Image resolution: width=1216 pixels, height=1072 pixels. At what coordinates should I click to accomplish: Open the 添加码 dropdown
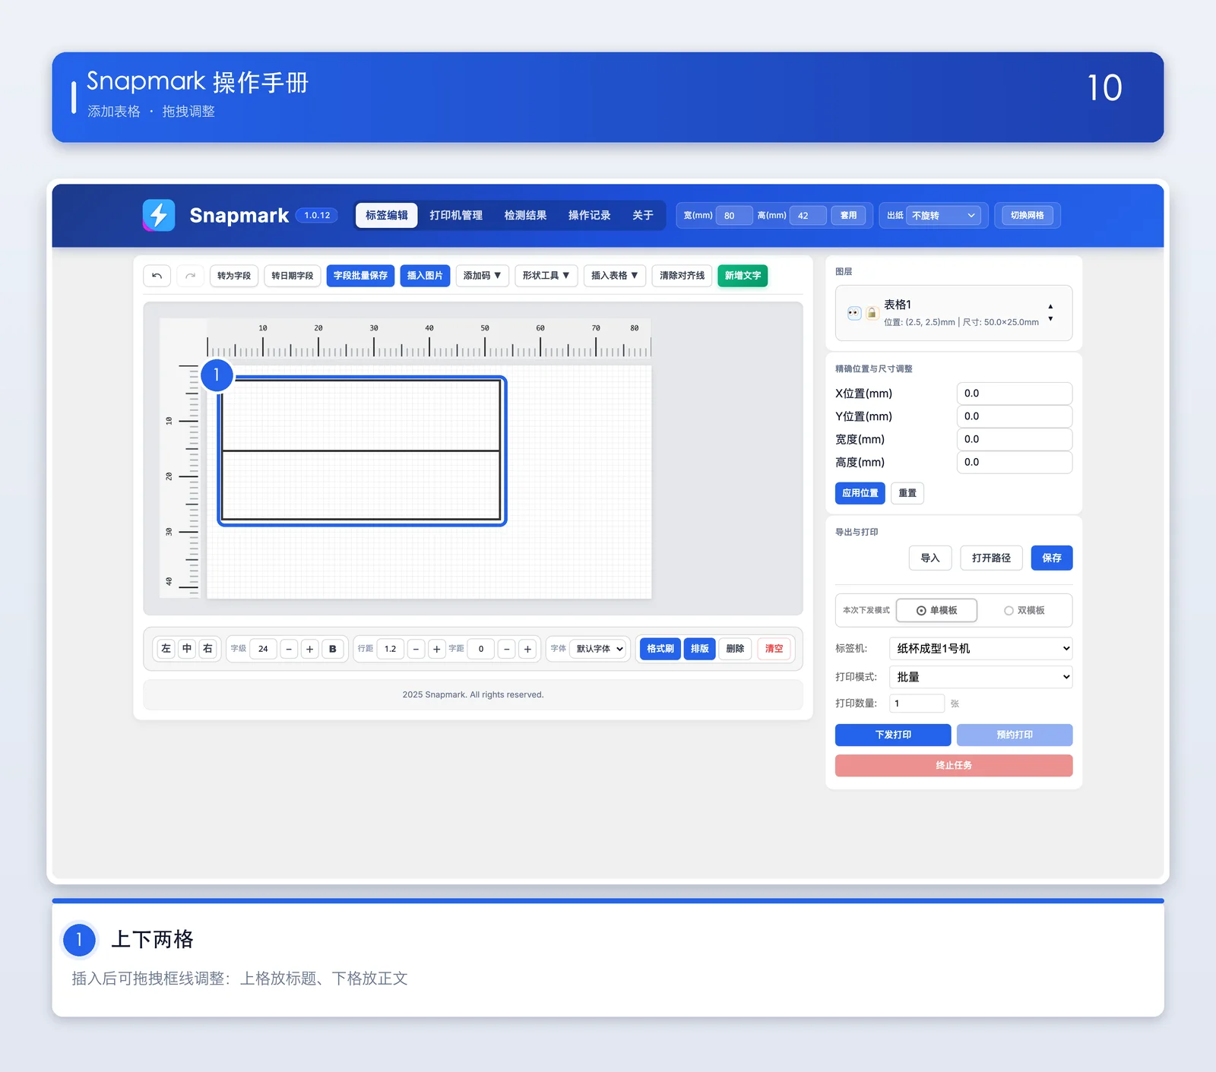(x=482, y=276)
